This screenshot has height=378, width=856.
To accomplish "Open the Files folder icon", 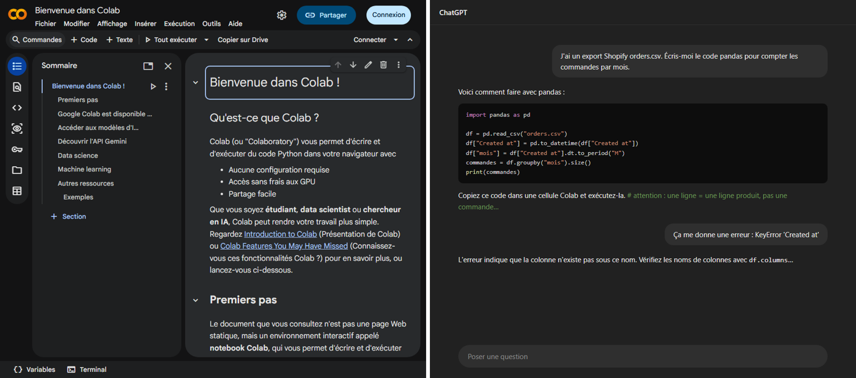I will click(x=17, y=170).
